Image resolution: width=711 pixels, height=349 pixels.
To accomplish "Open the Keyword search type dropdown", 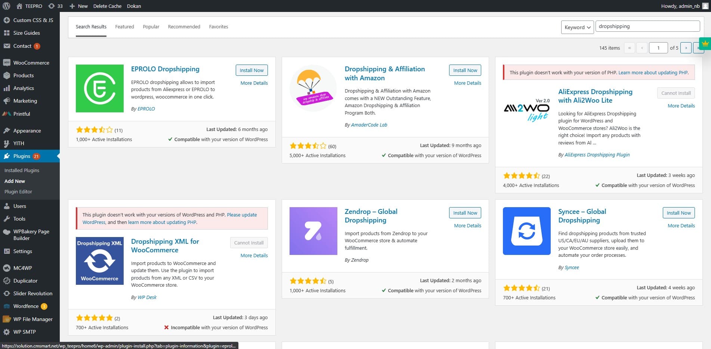I will pos(577,27).
